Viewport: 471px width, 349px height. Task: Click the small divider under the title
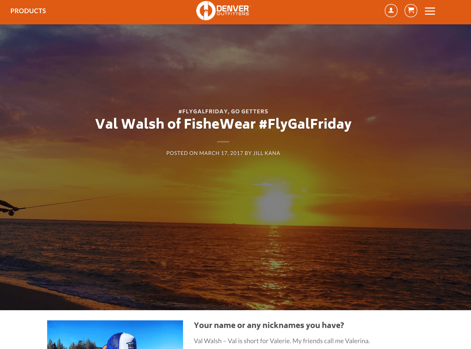(223, 142)
